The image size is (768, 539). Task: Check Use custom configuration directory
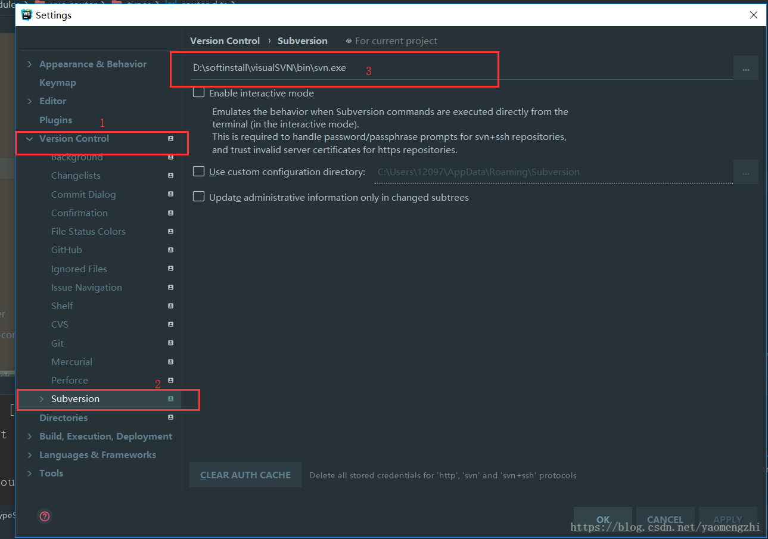(x=199, y=172)
